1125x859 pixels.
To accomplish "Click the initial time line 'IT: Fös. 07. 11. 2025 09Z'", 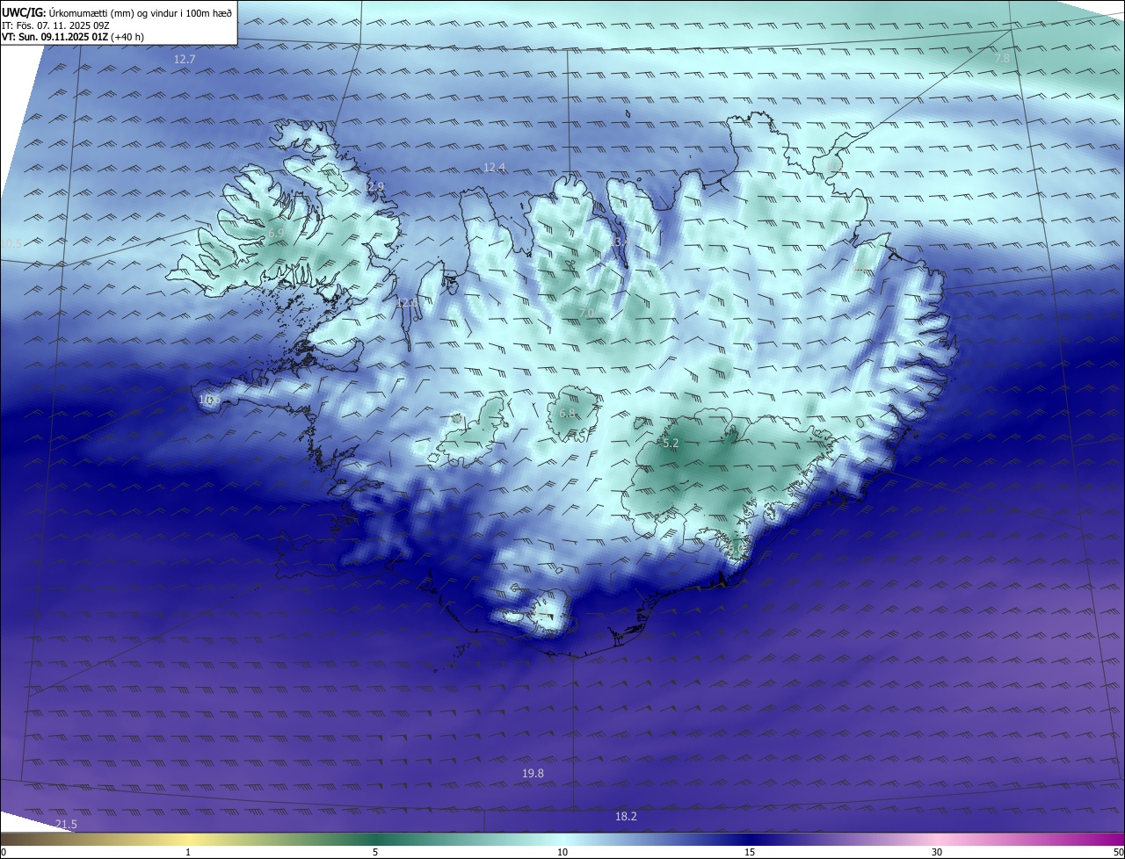I will pyautogui.click(x=54, y=25).
